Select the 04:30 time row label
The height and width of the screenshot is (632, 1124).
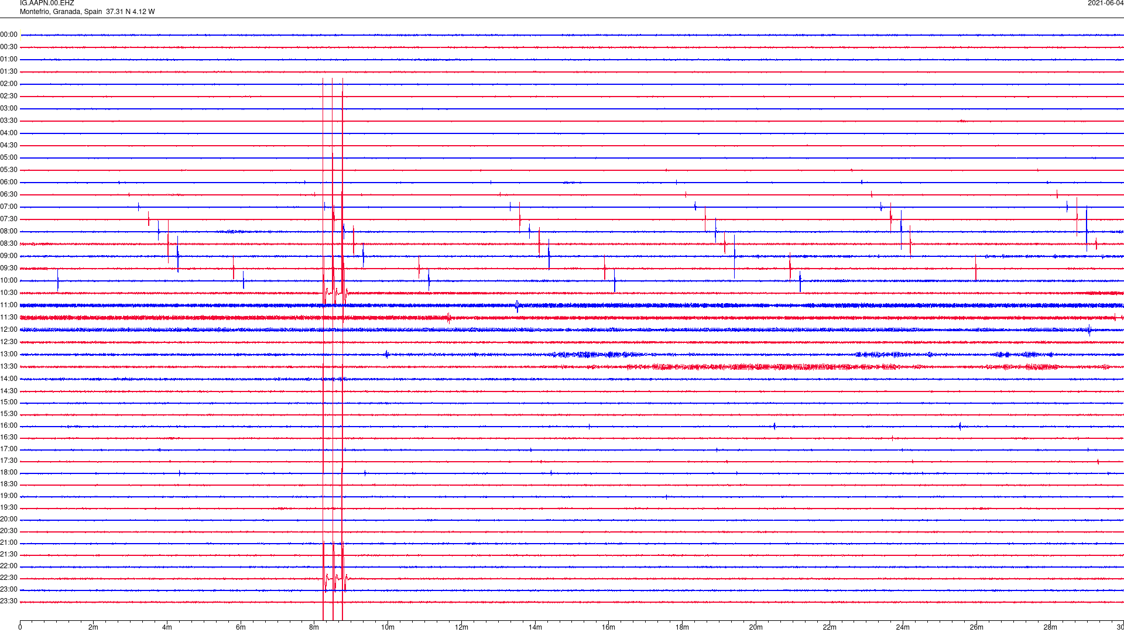[x=9, y=146]
